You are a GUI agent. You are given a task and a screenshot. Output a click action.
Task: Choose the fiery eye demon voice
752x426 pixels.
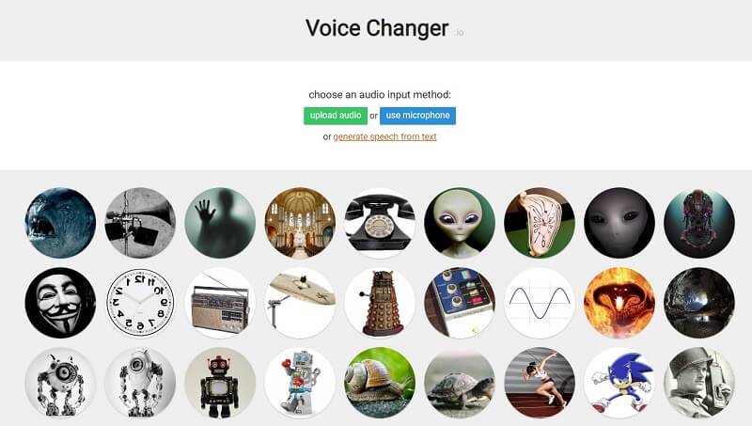tap(619, 303)
